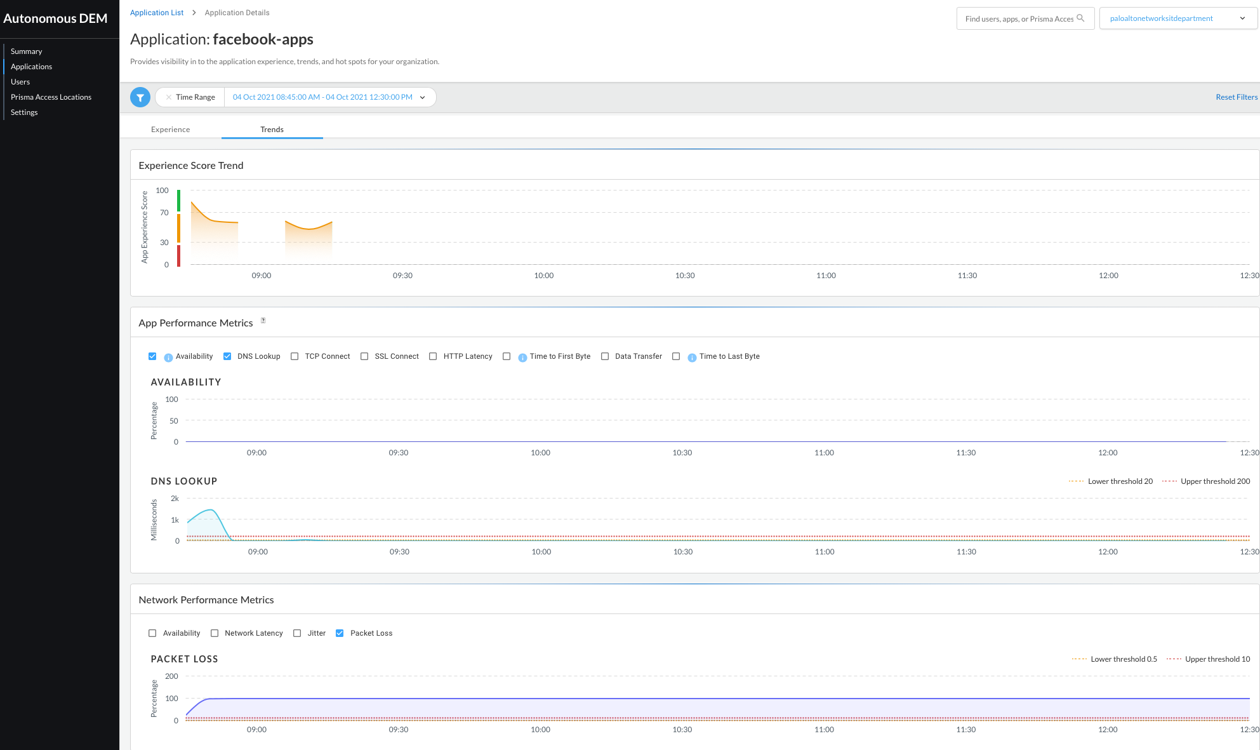Image resolution: width=1260 pixels, height=750 pixels.
Task: Click the info icon beside Time to First Byte
Action: click(522, 358)
